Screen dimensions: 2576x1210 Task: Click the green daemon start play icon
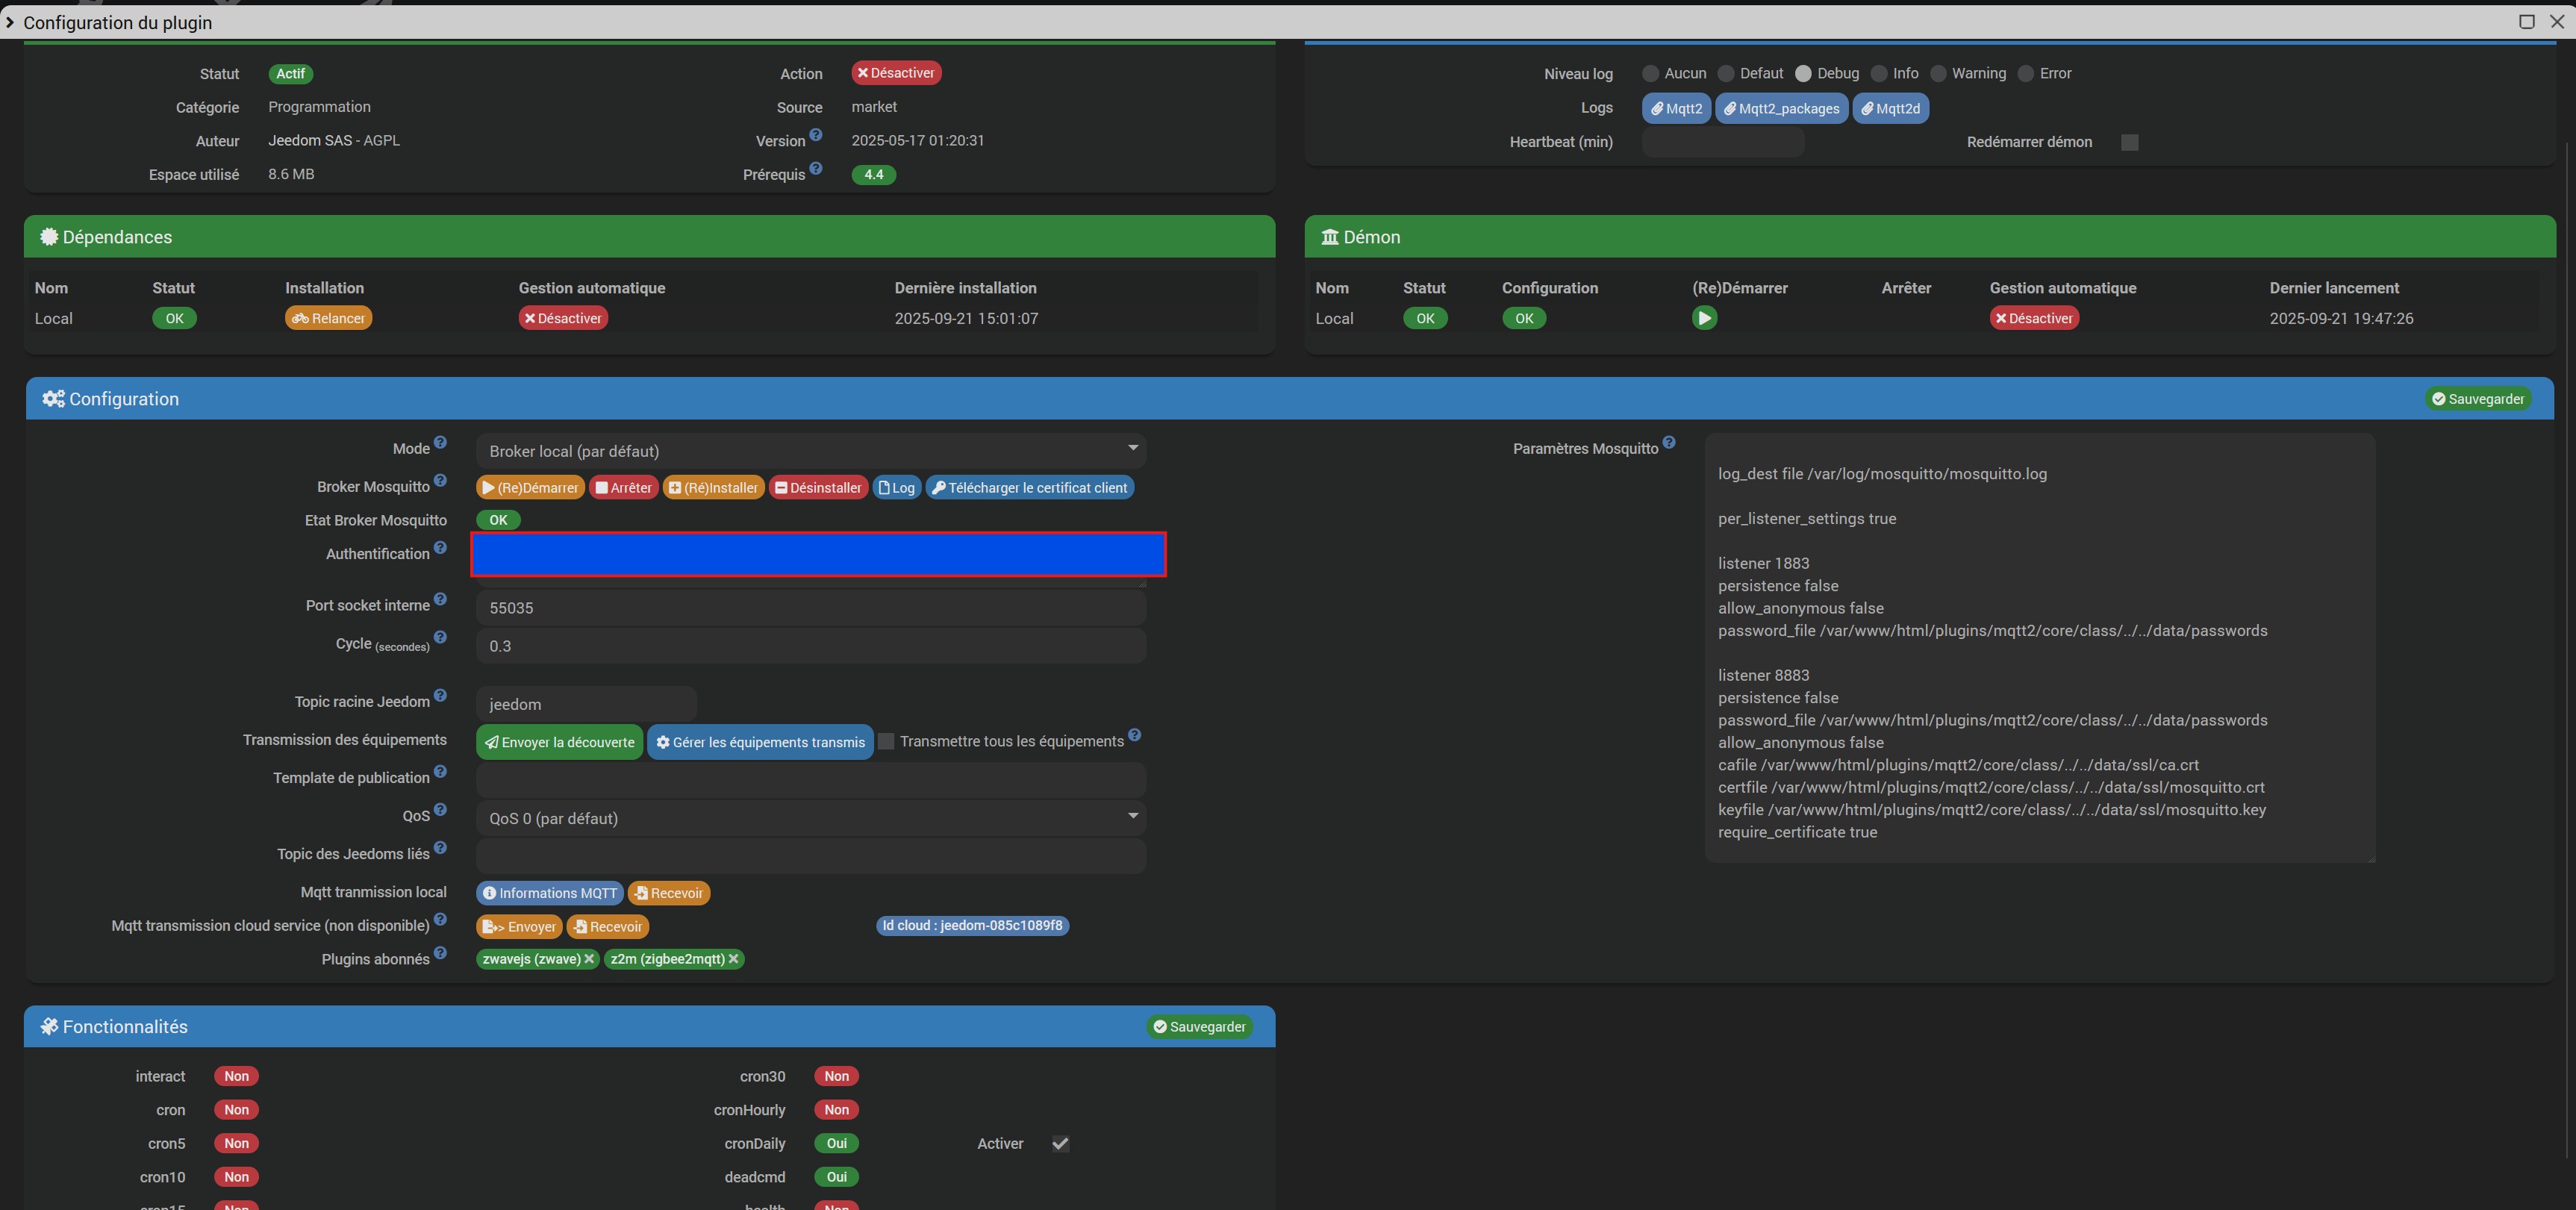pyautogui.click(x=1704, y=318)
